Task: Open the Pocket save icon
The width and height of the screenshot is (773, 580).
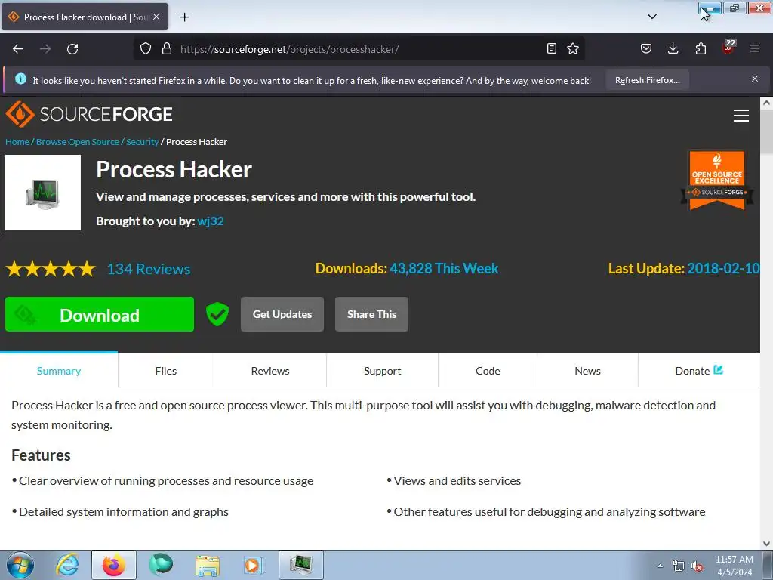Action: point(646,48)
